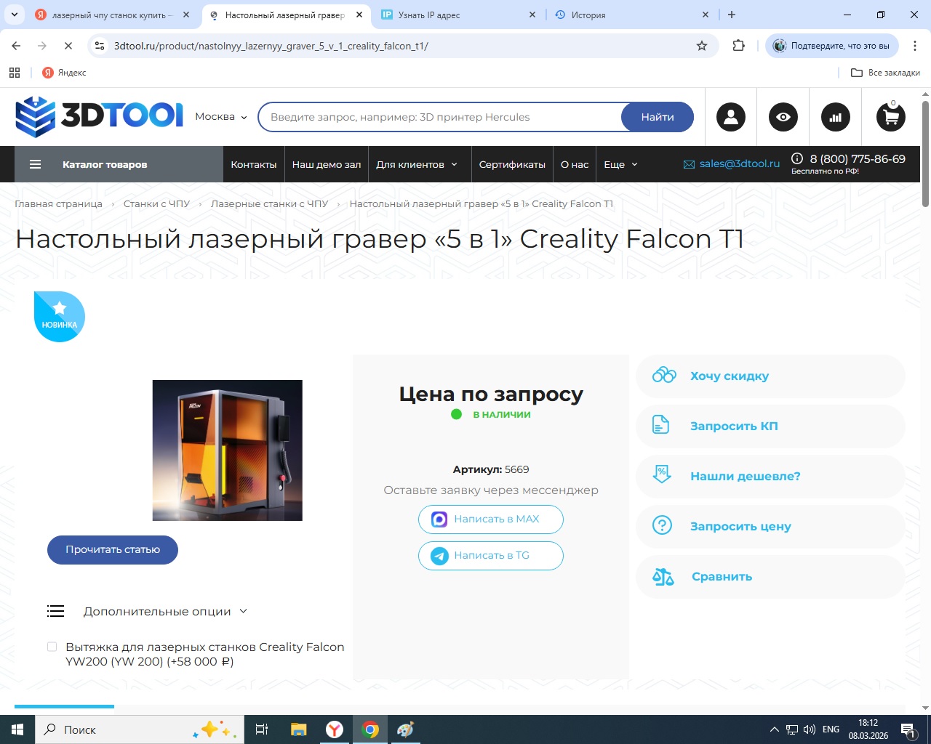The width and height of the screenshot is (931, 744).
Task: Go back to the previous page
Action: click(16, 46)
